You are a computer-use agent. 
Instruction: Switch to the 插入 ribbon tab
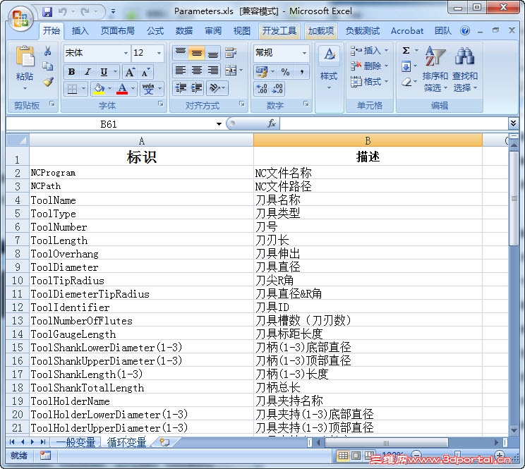coord(80,31)
